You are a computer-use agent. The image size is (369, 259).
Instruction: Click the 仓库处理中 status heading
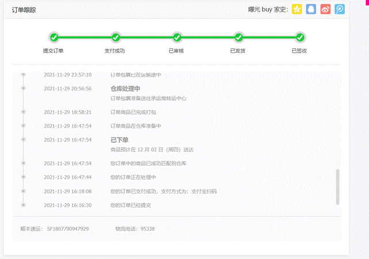click(x=125, y=89)
